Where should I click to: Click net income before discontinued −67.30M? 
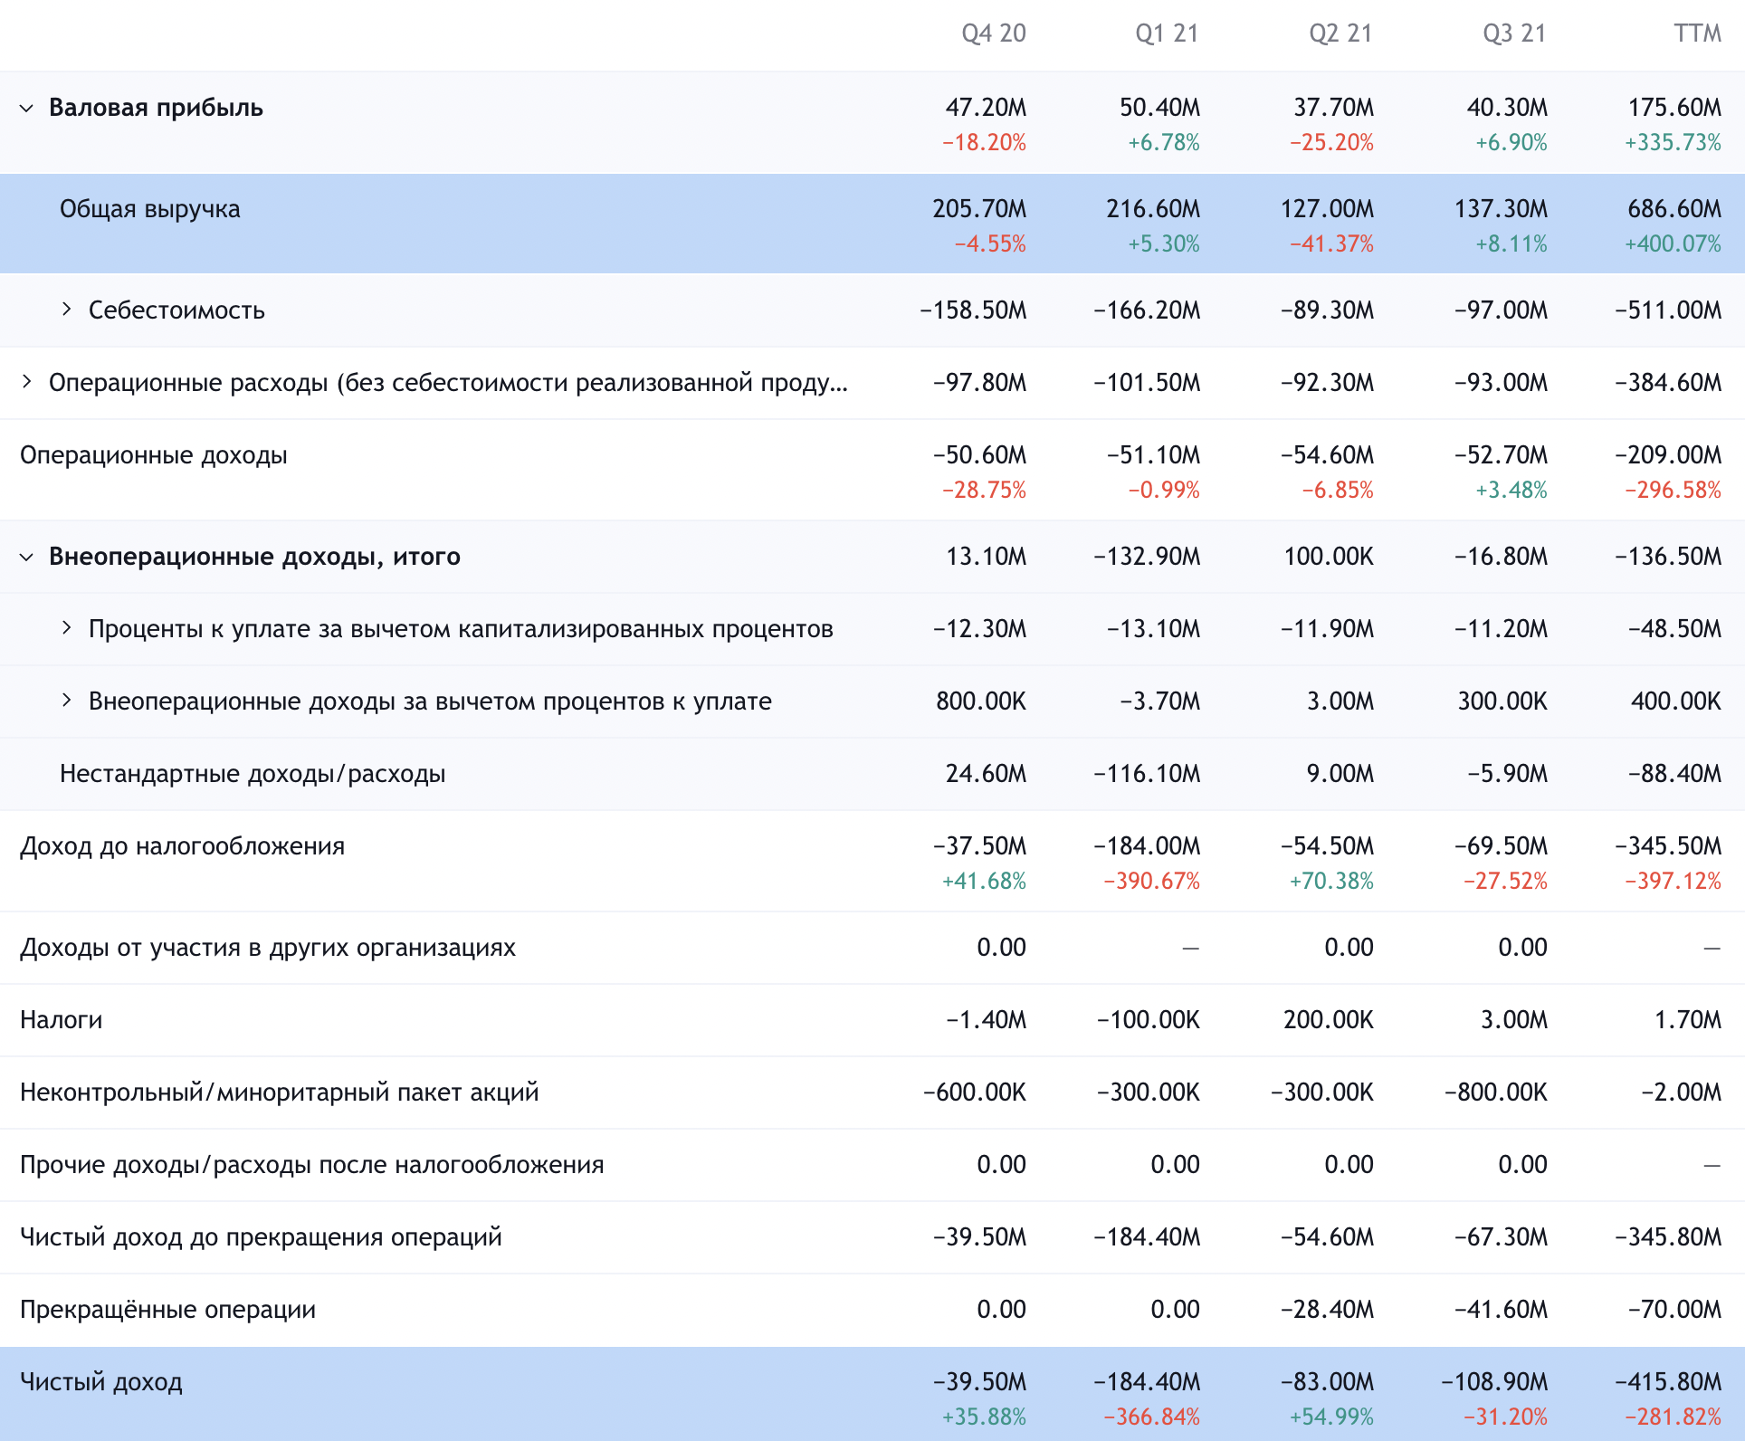1502,1237
